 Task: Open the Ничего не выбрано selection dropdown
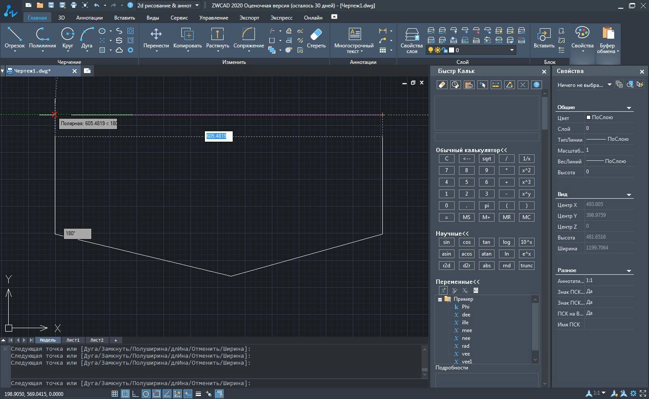click(585, 85)
